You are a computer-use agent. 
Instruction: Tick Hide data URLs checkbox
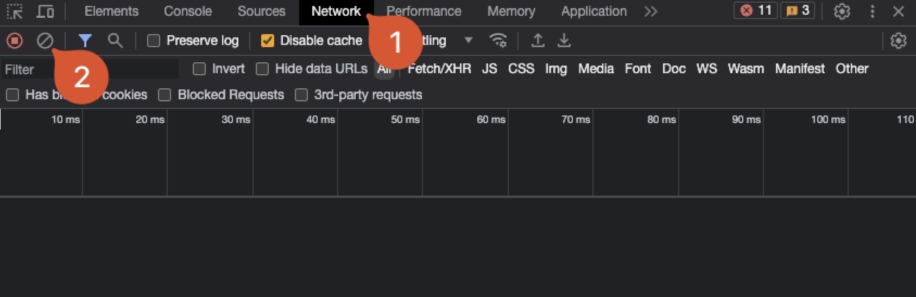(262, 69)
